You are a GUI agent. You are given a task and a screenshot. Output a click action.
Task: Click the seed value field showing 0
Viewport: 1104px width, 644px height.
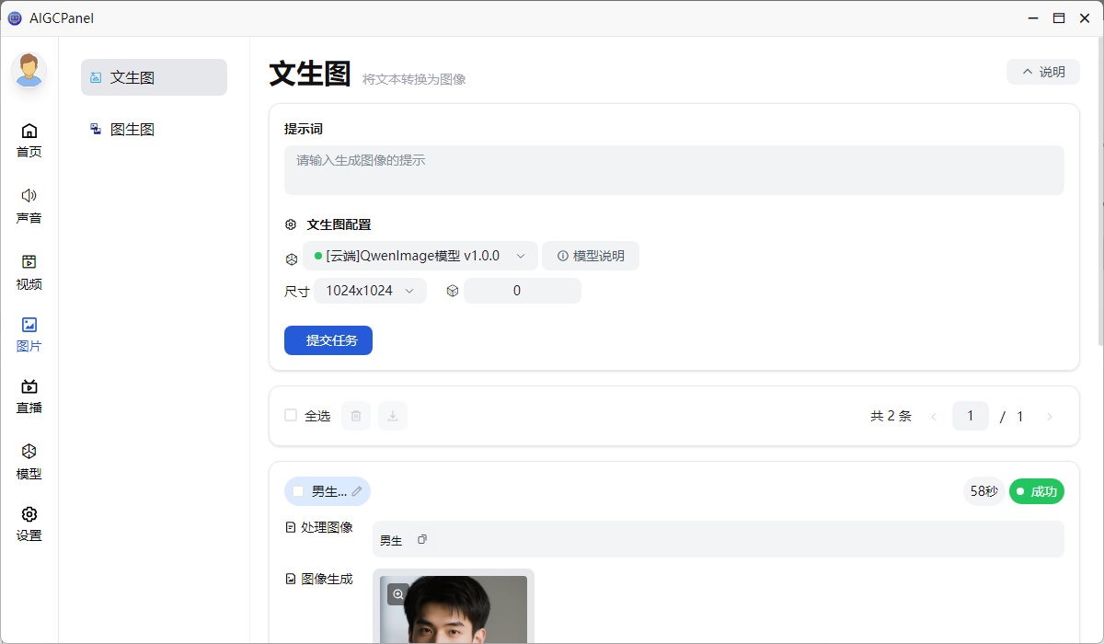[x=523, y=291]
